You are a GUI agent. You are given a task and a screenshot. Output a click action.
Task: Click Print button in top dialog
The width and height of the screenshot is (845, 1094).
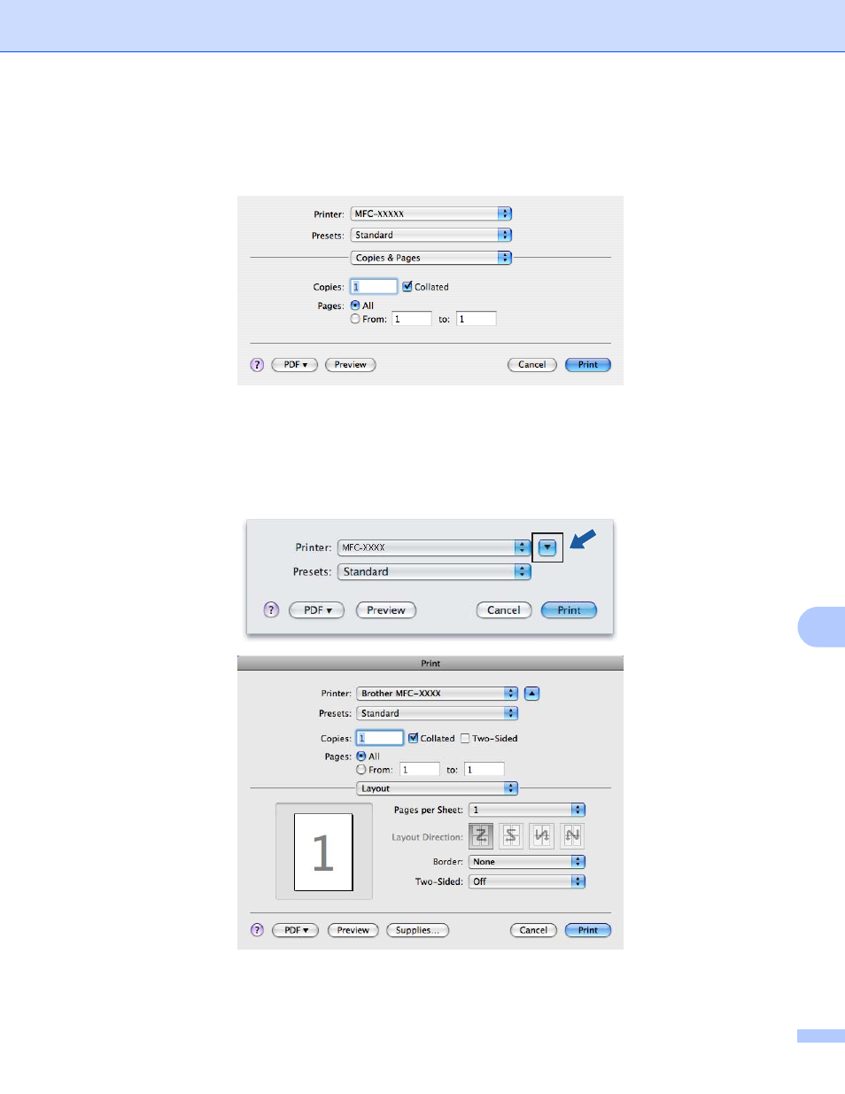588,365
